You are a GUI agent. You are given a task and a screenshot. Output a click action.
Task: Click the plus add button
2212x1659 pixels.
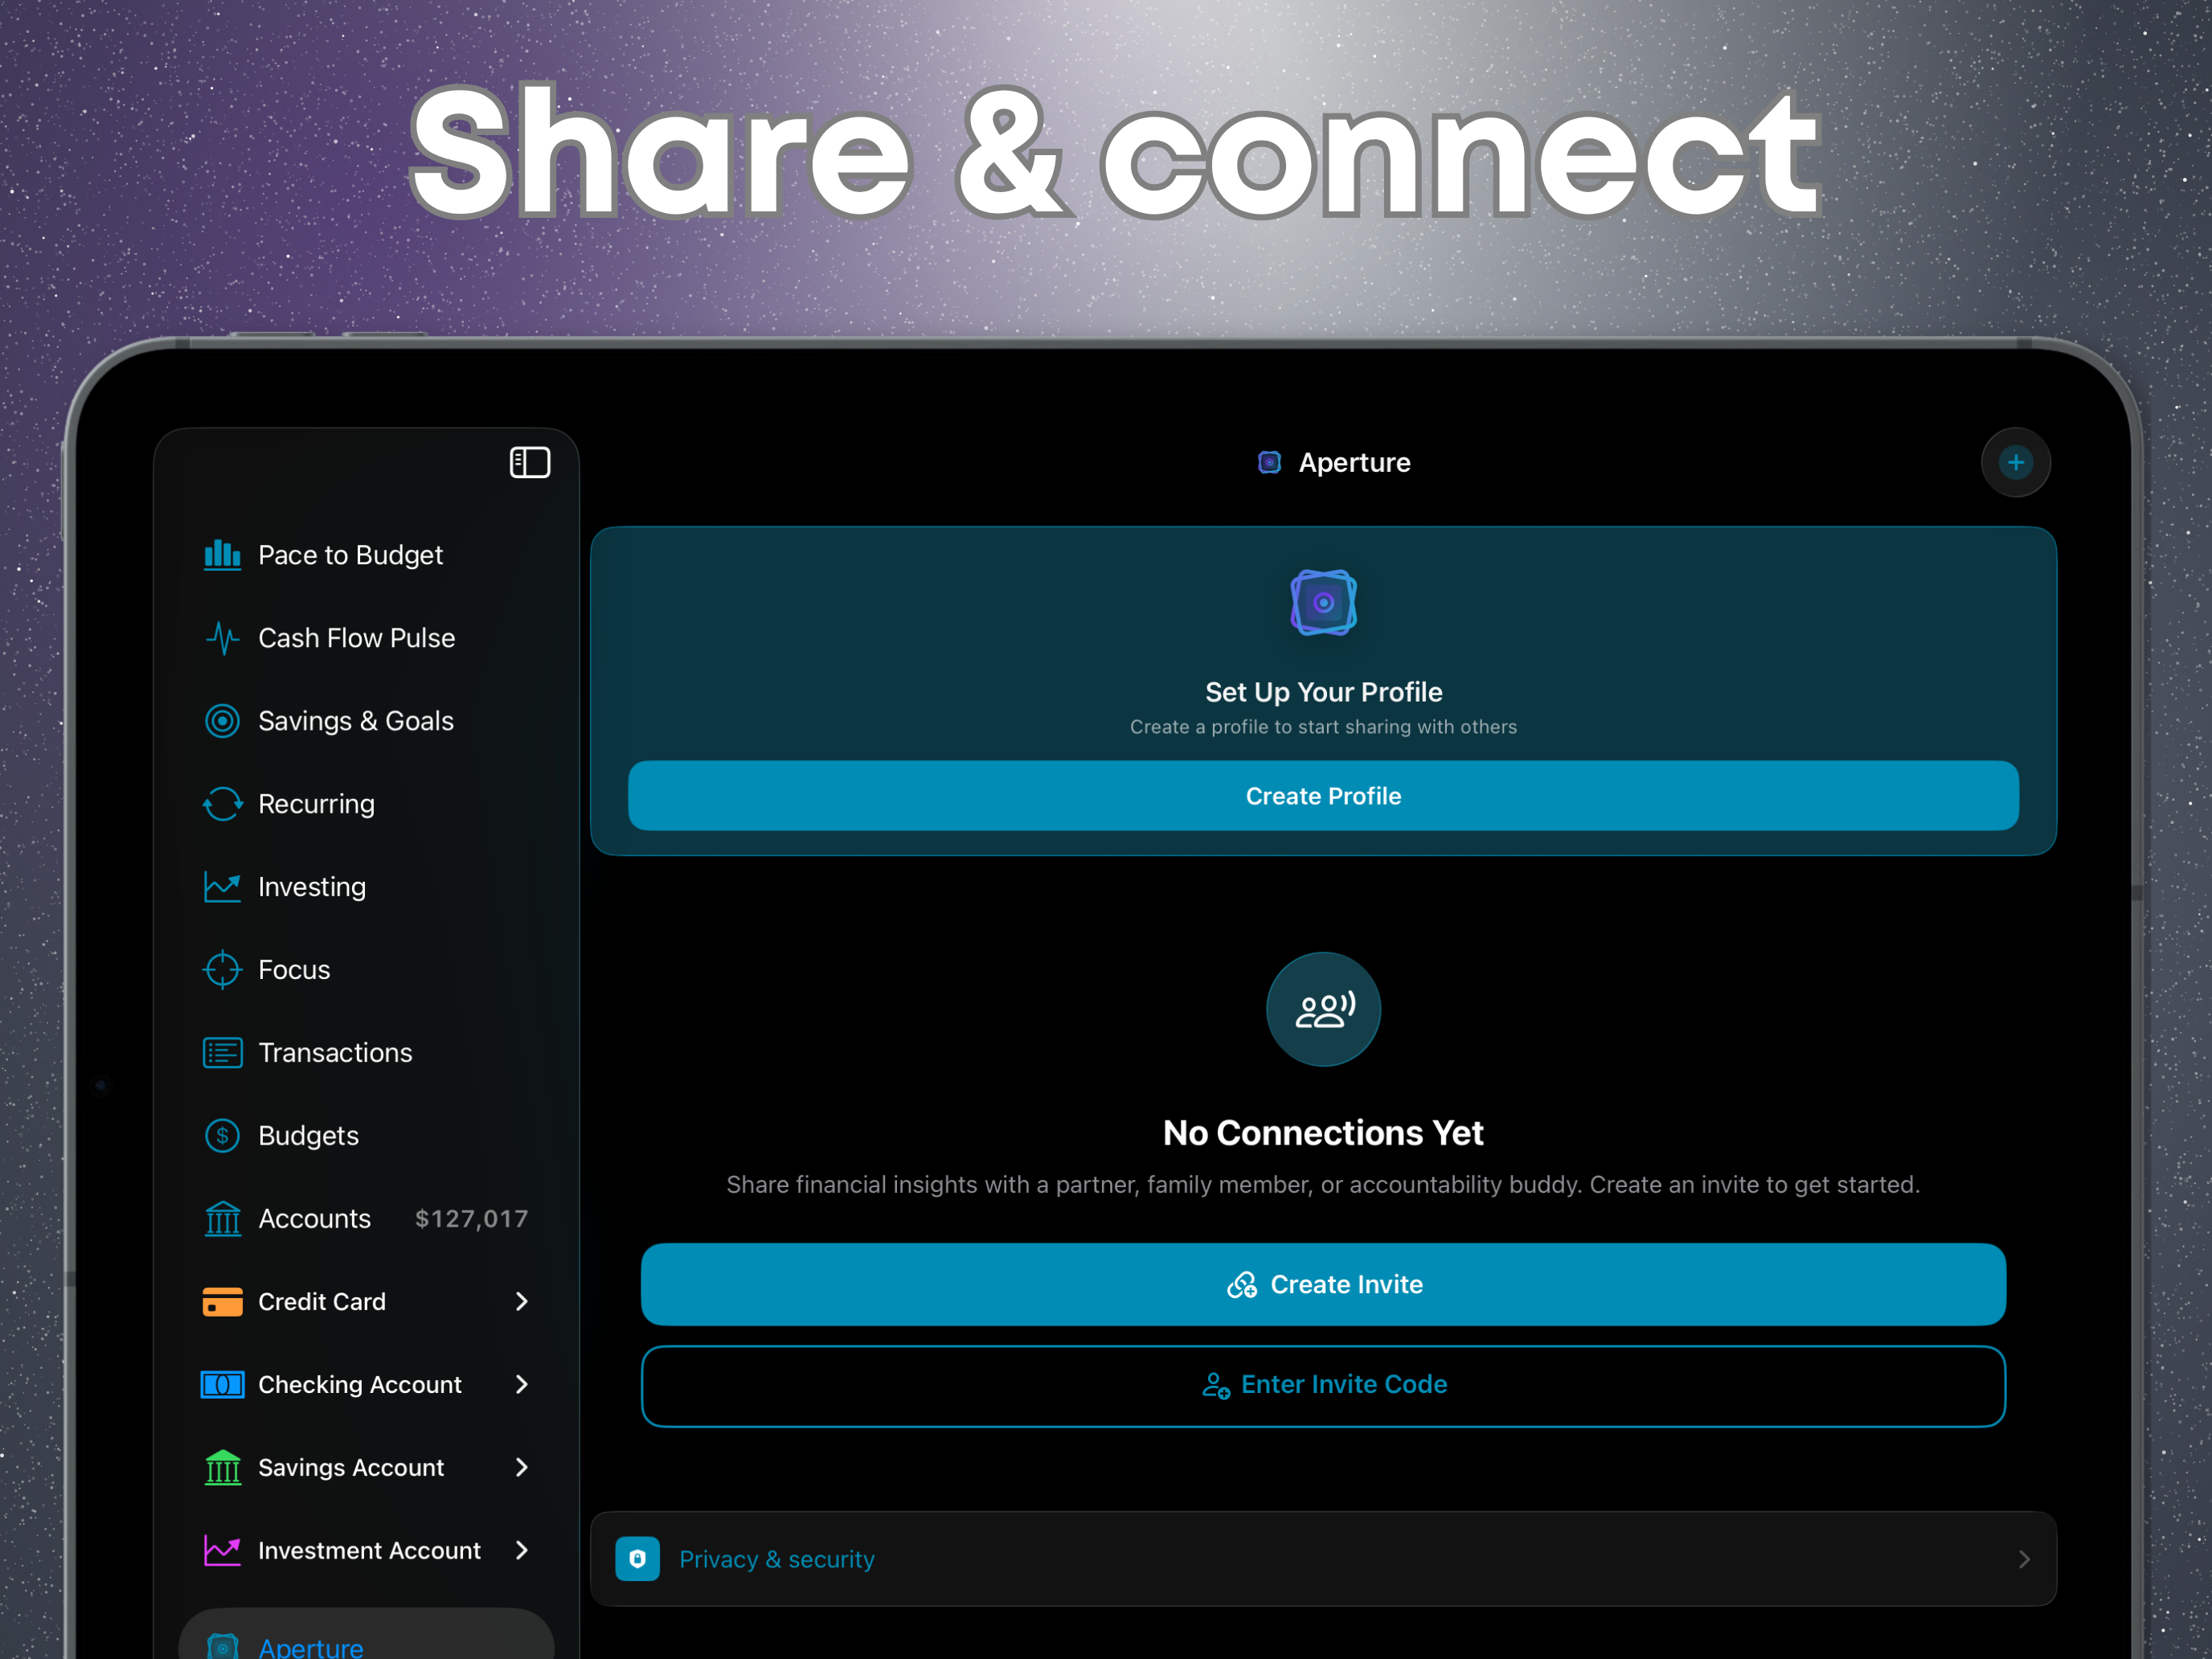click(2015, 462)
